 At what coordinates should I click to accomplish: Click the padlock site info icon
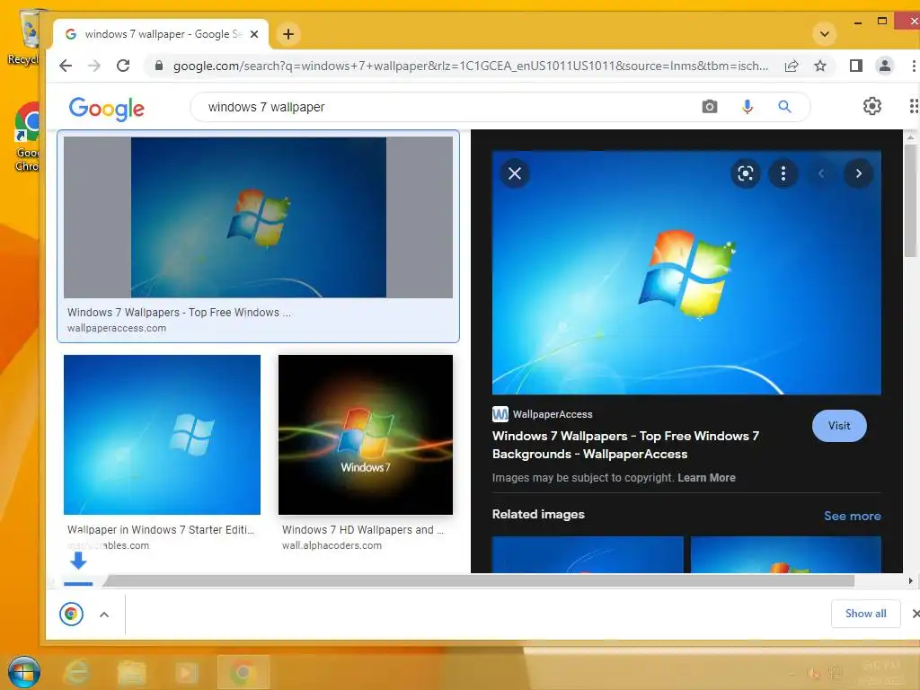(x=158, y=66)
